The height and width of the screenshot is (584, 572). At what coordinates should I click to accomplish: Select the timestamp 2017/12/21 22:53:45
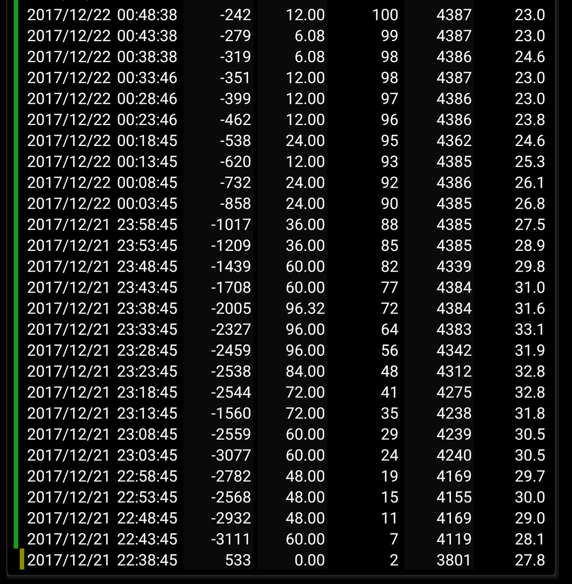coord(102,497)
